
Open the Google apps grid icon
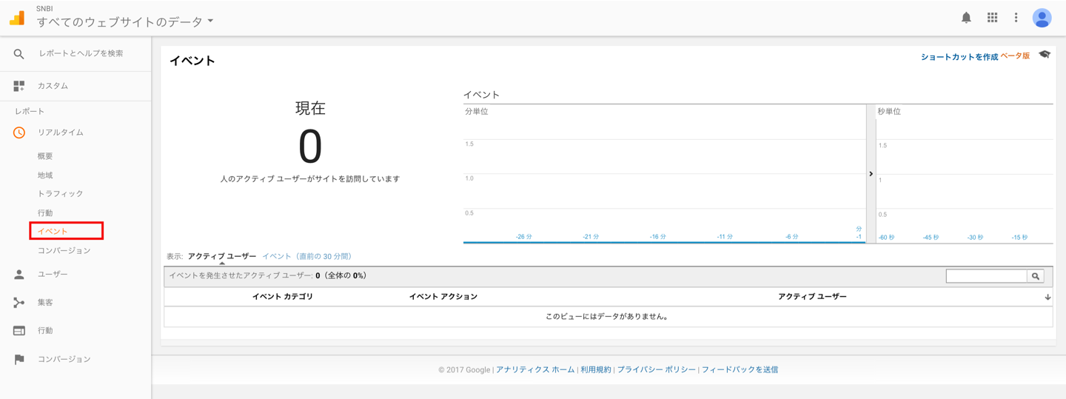pos(992,18)
